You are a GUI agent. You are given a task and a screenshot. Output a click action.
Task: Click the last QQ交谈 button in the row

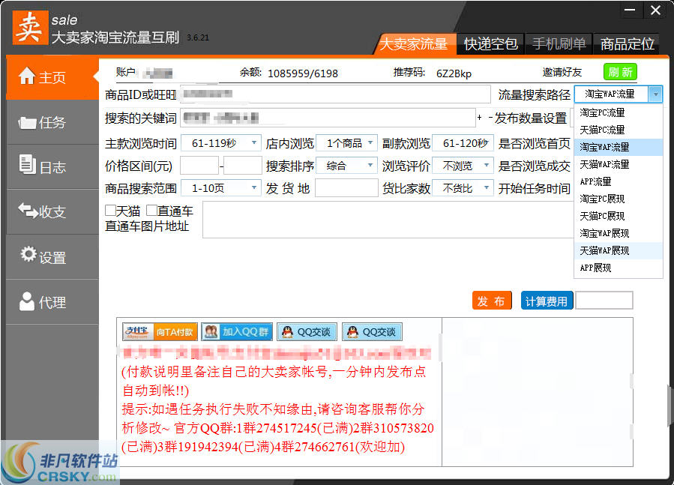[373, 331]
